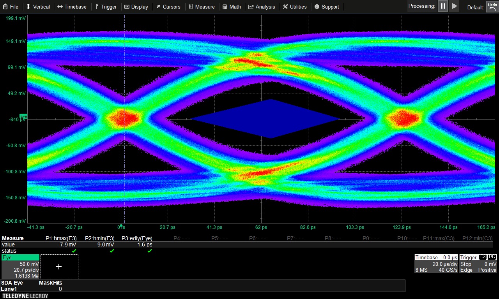Open the Support menu

coord(327,7)
